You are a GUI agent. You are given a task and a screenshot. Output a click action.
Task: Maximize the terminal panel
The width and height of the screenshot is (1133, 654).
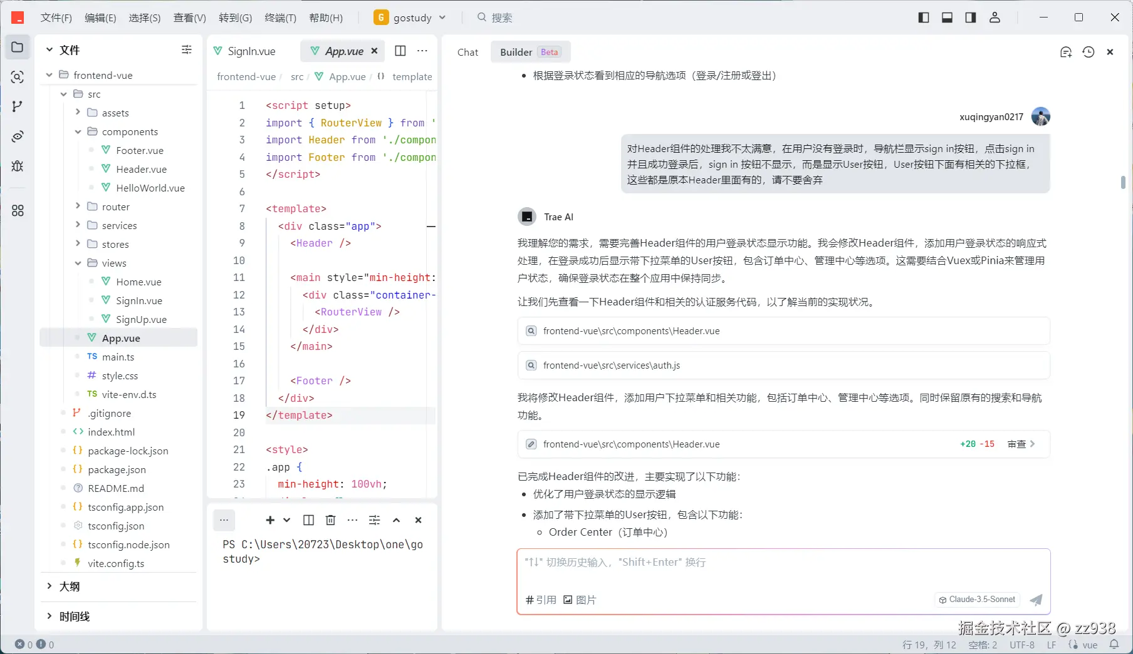[x=396, y=520]
